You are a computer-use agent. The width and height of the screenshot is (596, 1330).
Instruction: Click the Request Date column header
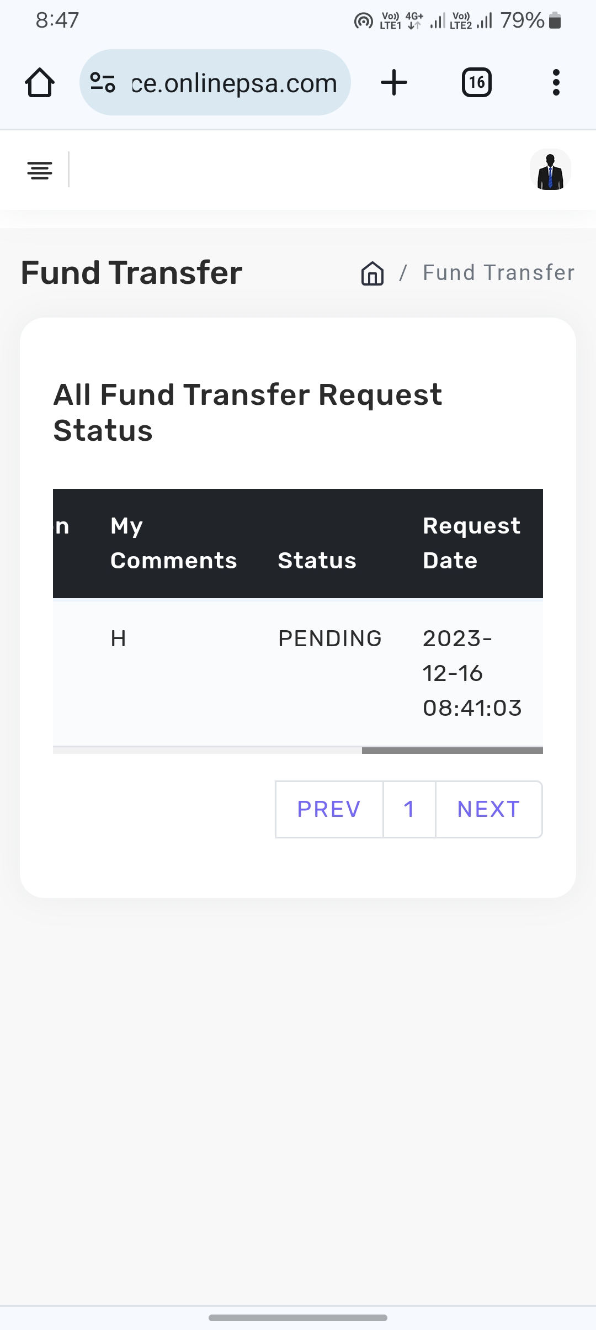471,543
